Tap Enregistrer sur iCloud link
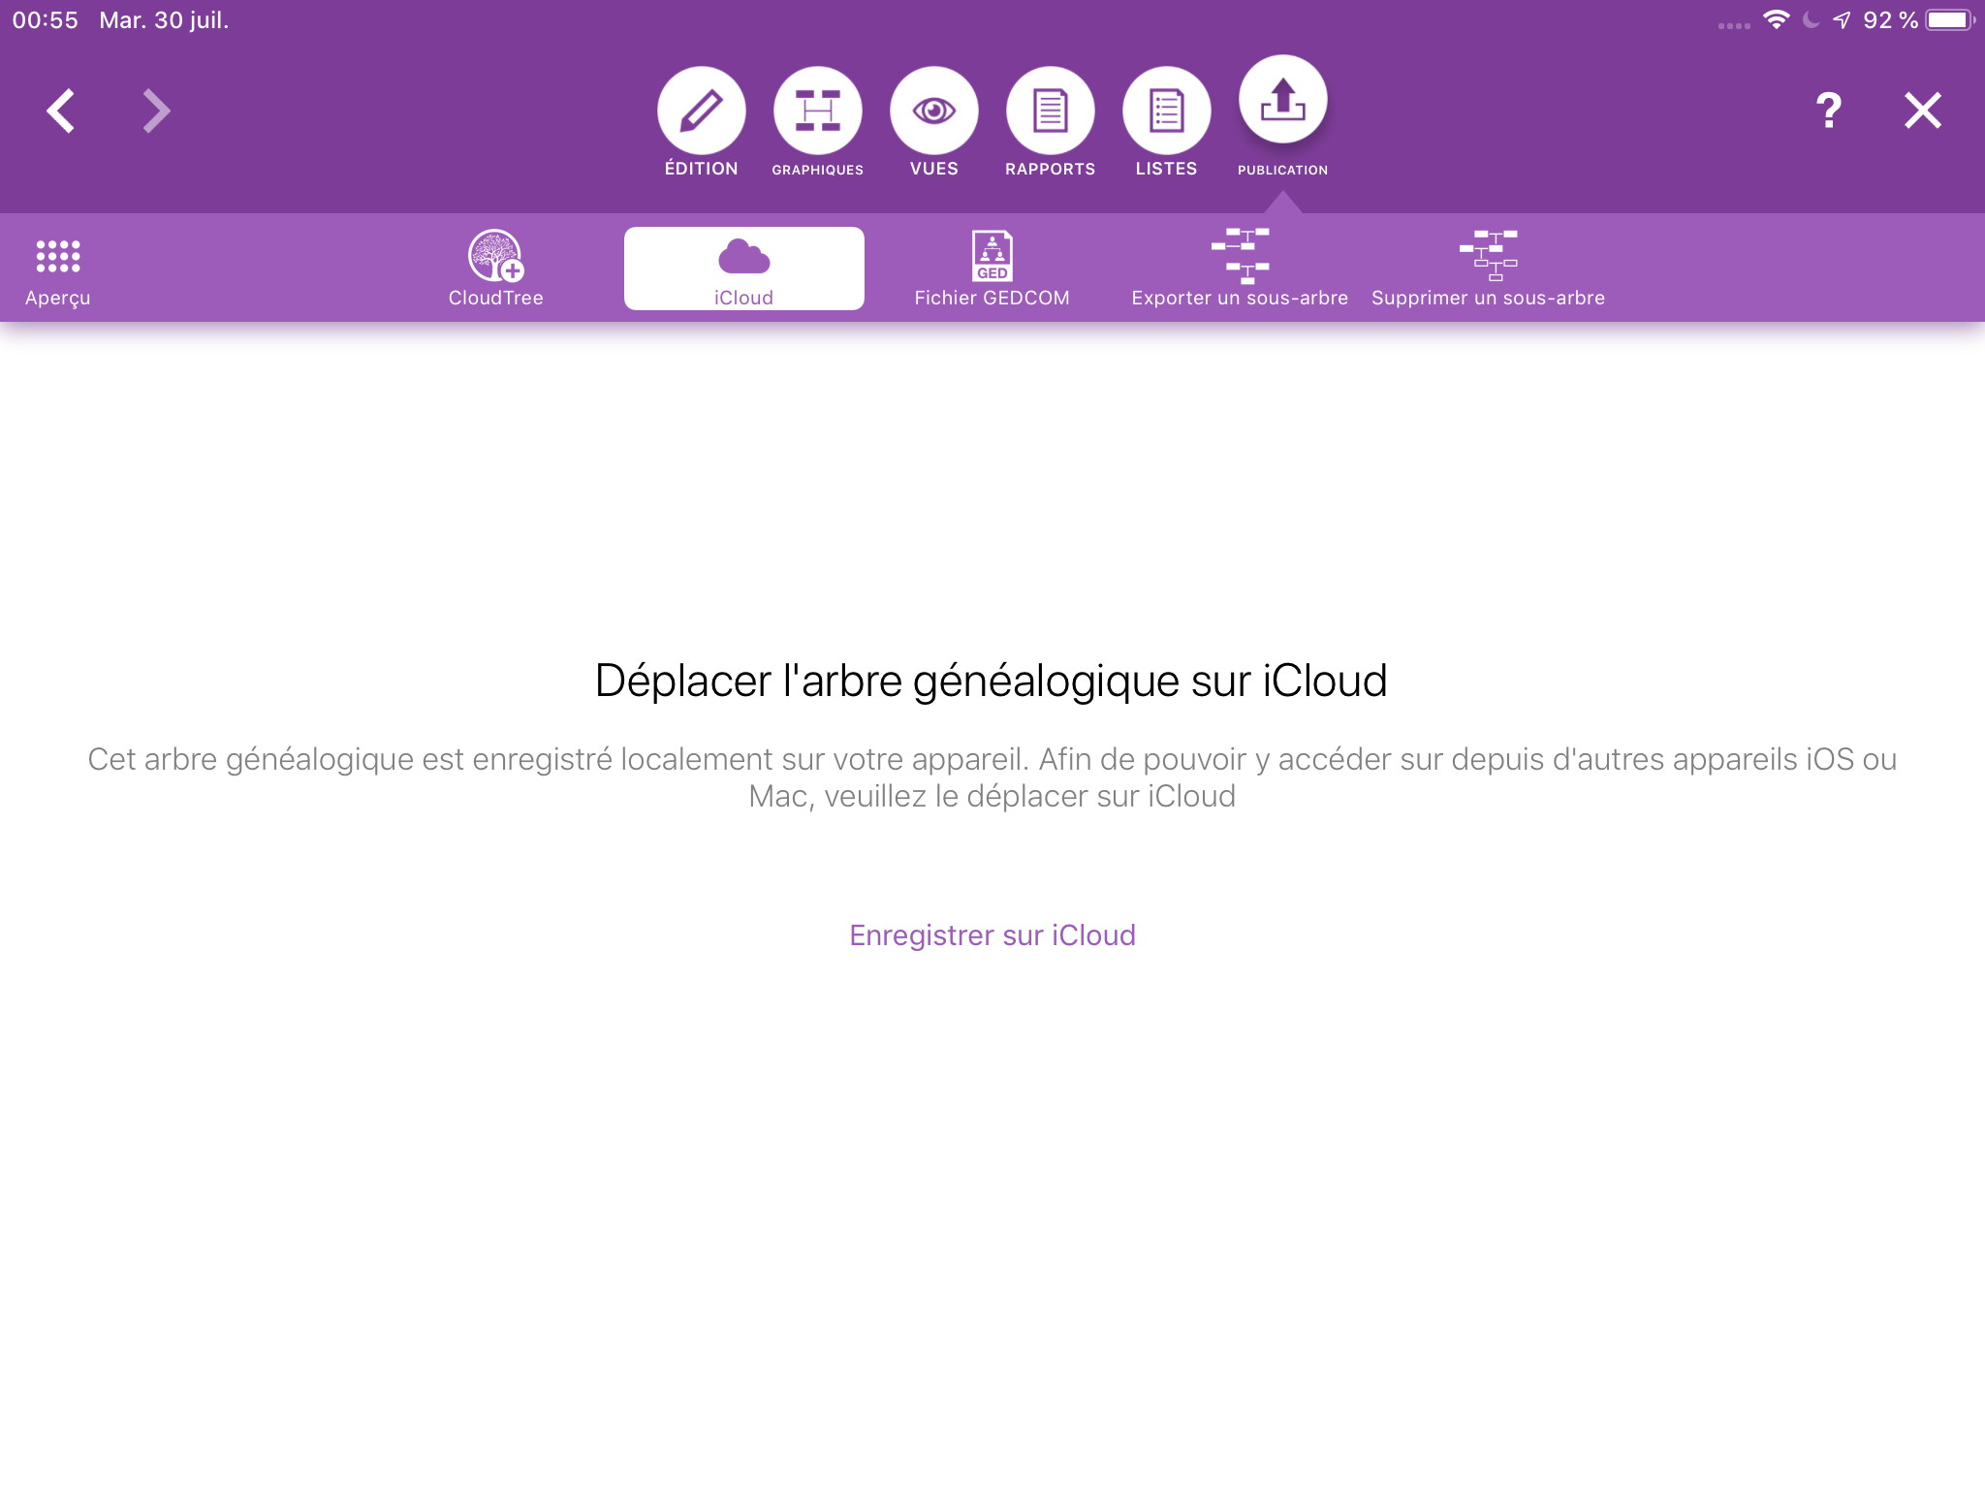 (992, 935)
